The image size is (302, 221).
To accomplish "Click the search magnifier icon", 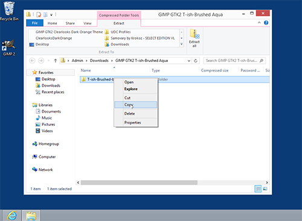I will [262, 60].
